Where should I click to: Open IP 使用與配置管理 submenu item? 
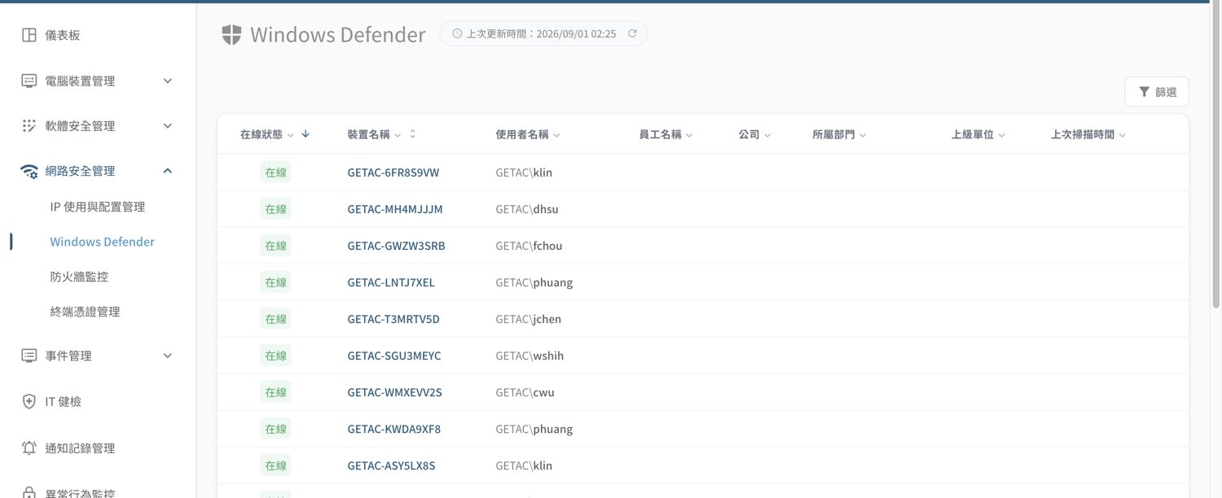click(x=98, y=207)
